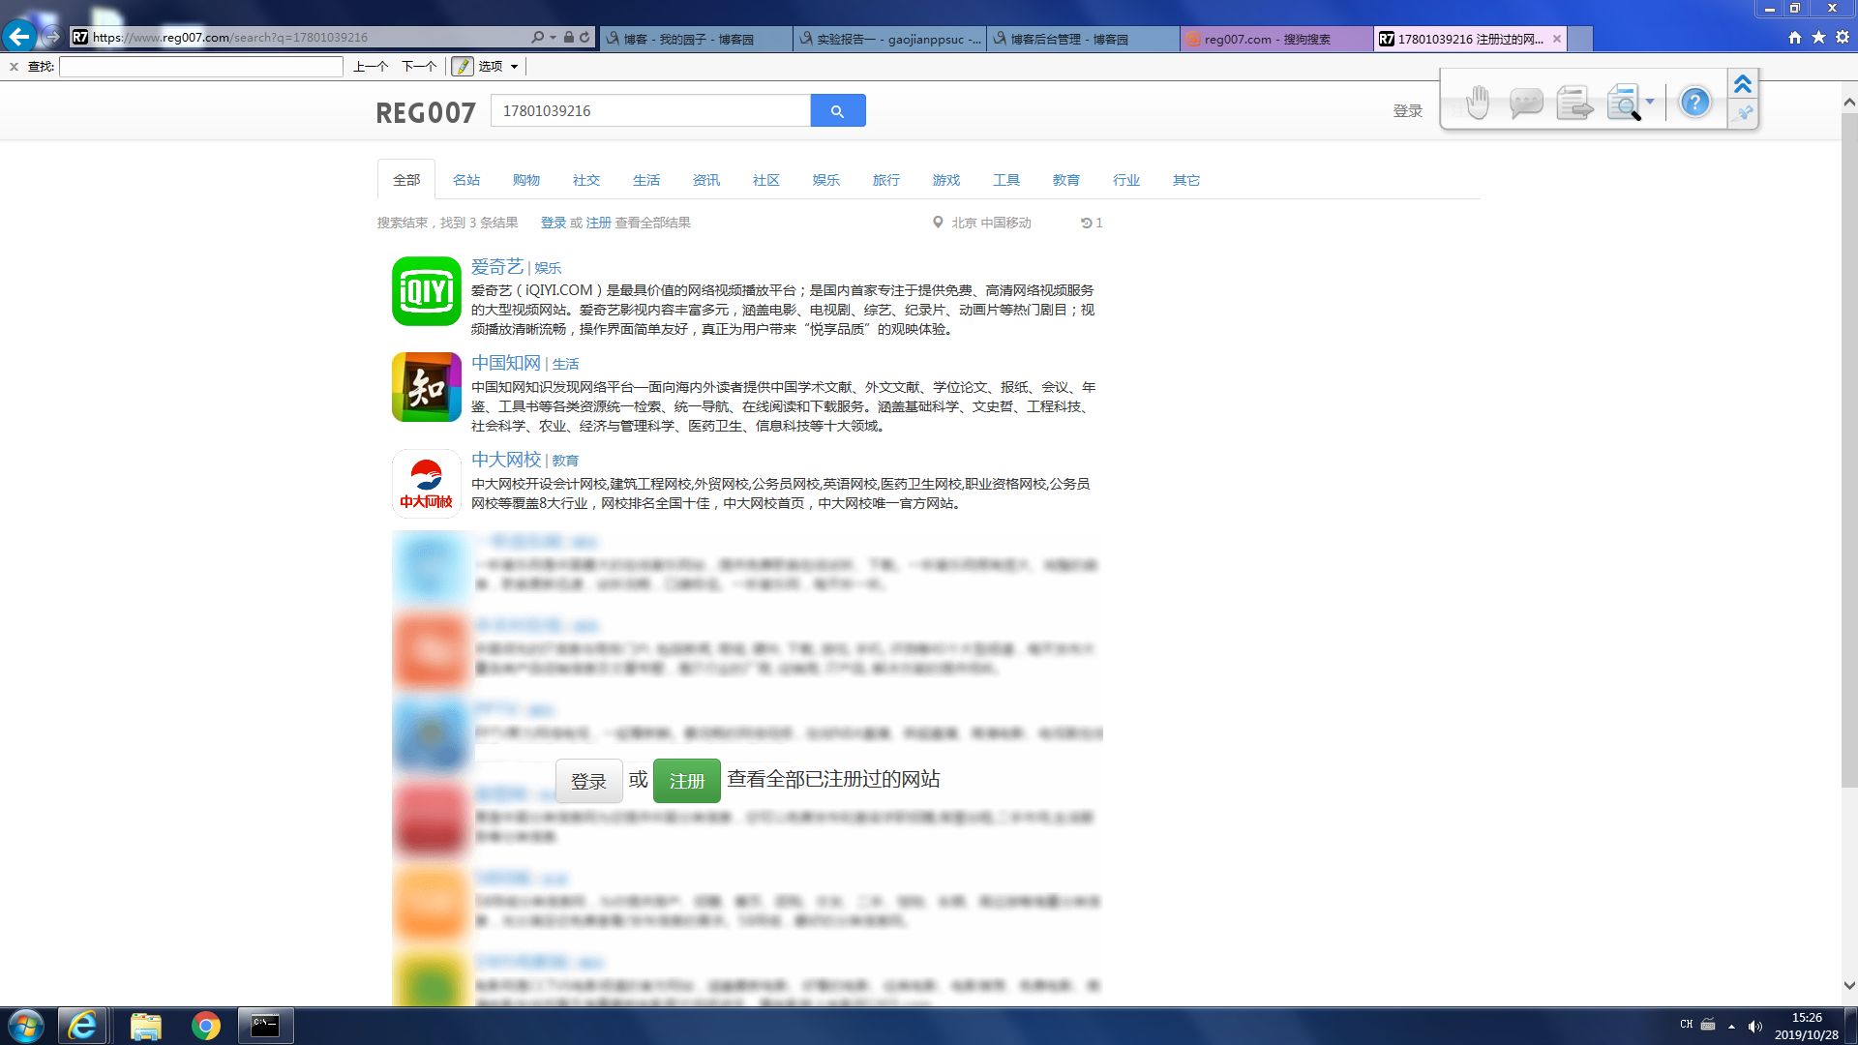Viewport: 1858px width, 1045px height.
Task: Select the 购物 category tab
Action: (525, 180)
